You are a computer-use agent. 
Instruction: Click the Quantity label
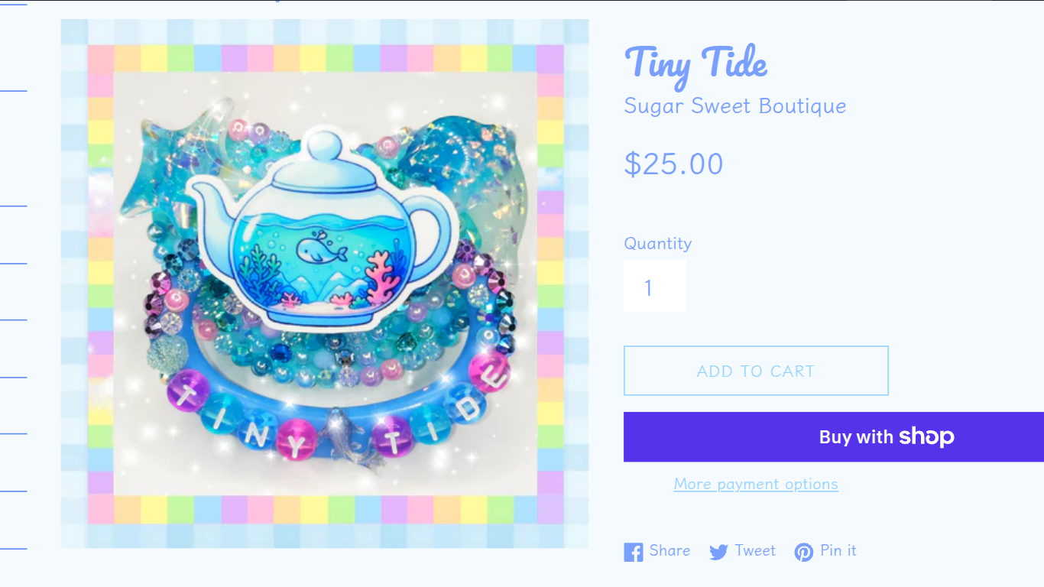coord(658,243)
